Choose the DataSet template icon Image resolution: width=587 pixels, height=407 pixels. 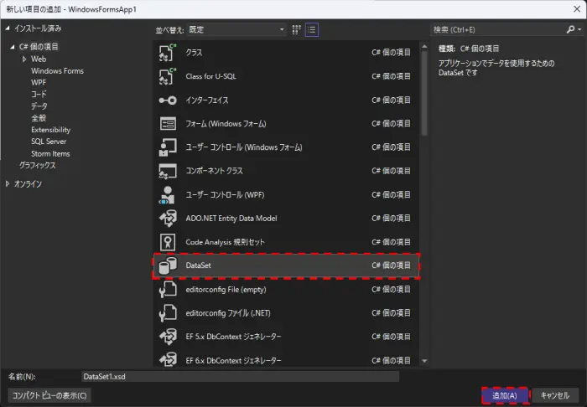pos(166,265)
